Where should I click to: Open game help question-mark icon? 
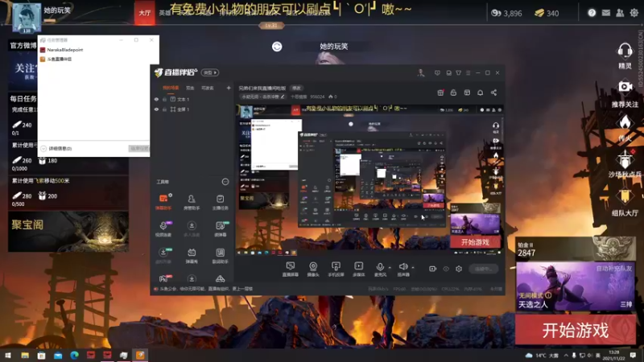pos(592,13)
